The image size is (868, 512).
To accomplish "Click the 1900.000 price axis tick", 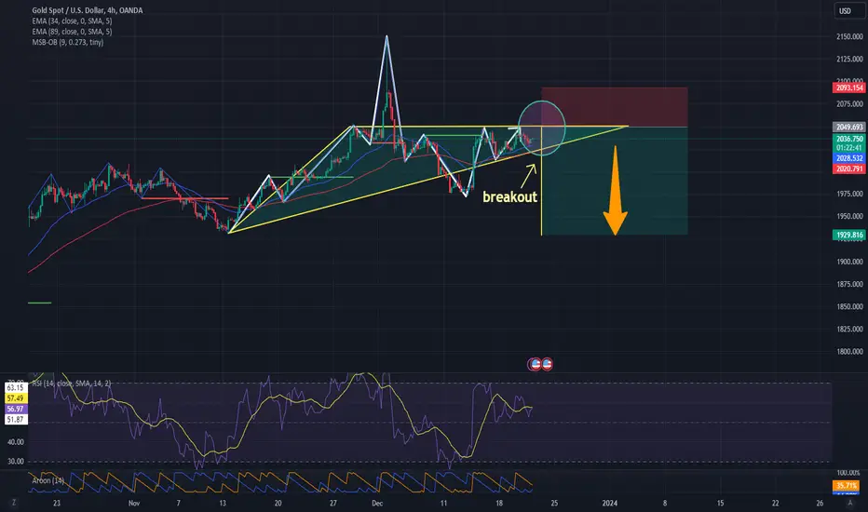I will (849, 262).
